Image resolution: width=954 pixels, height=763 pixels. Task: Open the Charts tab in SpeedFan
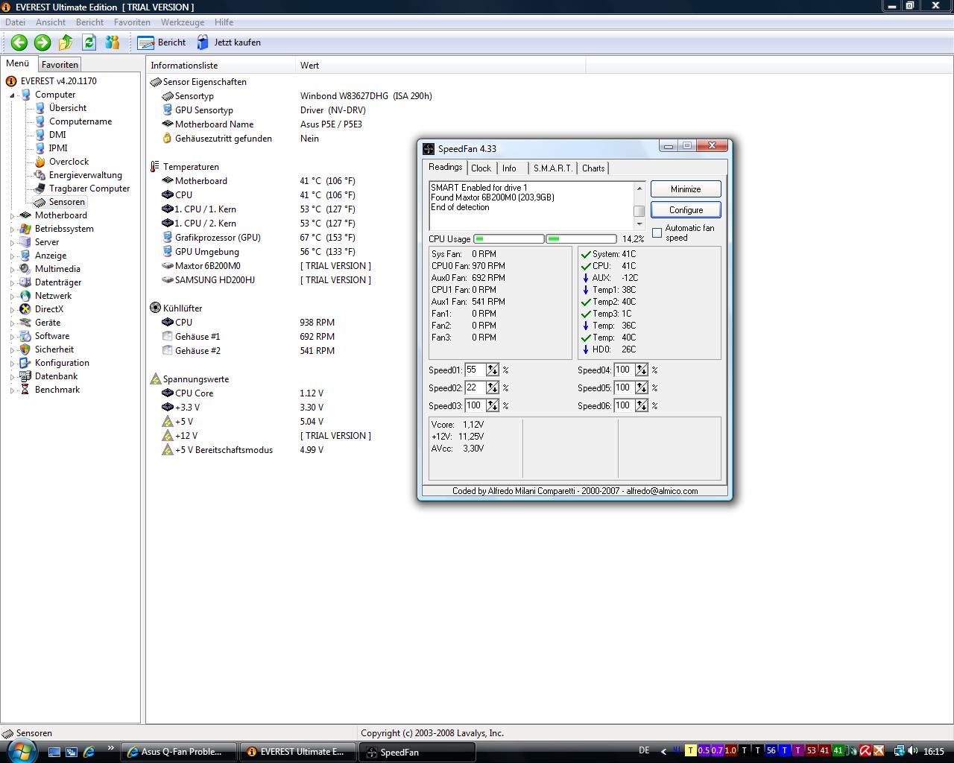[x=593, y=168]
